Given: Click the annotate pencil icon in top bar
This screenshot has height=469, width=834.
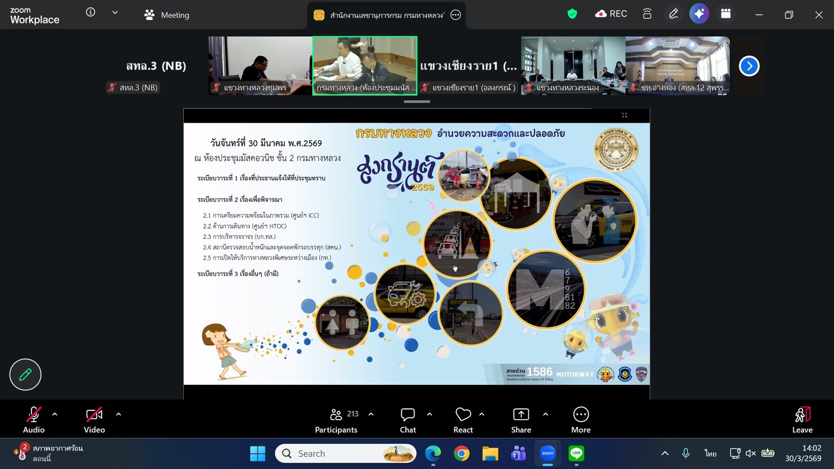Looking at the screenshot, I should click(673, 14).
